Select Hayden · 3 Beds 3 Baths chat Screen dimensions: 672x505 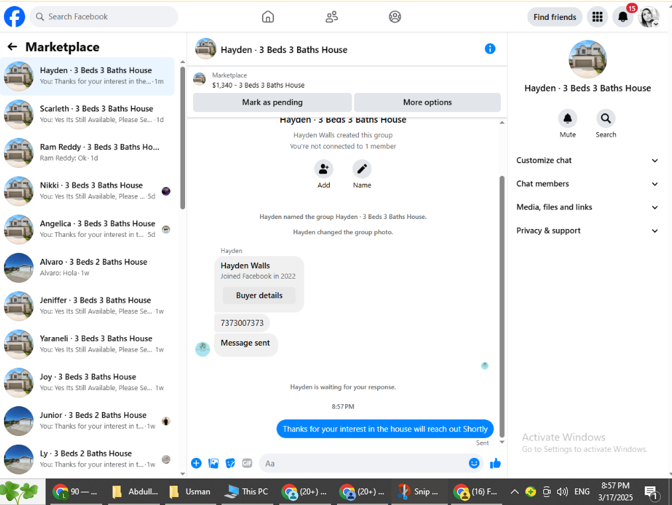pos(88,76)
